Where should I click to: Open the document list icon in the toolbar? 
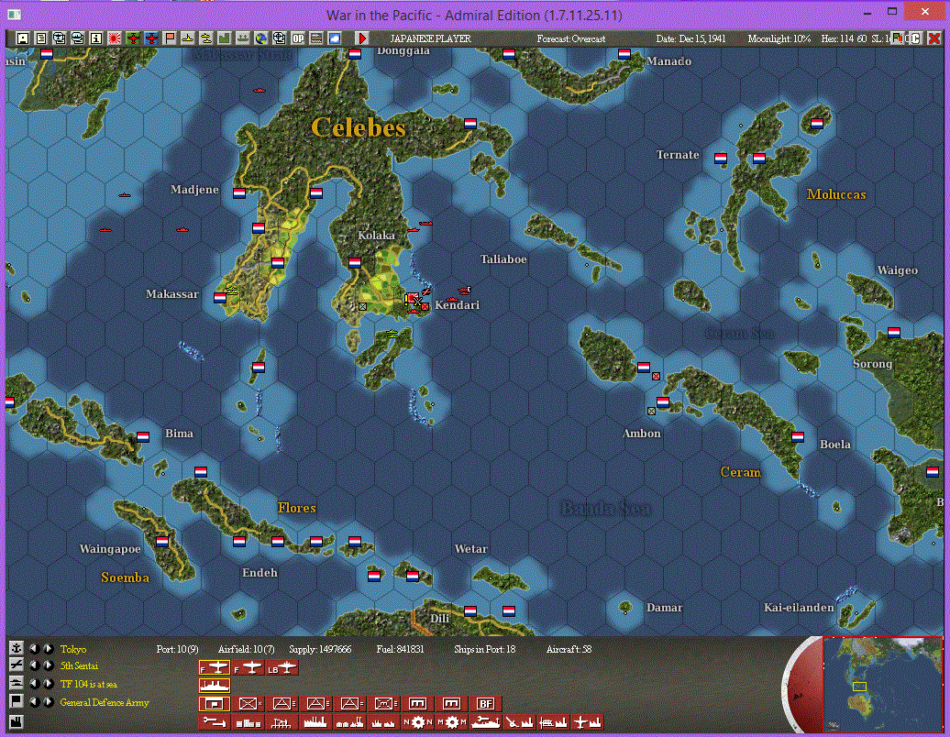point(40,38)
